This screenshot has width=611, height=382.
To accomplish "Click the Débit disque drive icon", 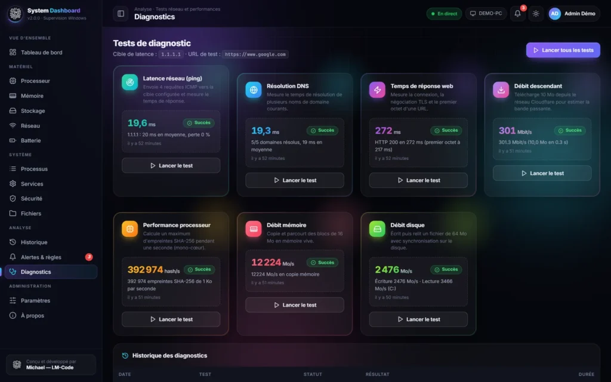I will [377, 229].
